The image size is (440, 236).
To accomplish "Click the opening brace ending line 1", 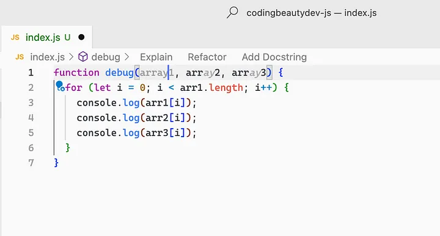I will click(x=280, y=73).
